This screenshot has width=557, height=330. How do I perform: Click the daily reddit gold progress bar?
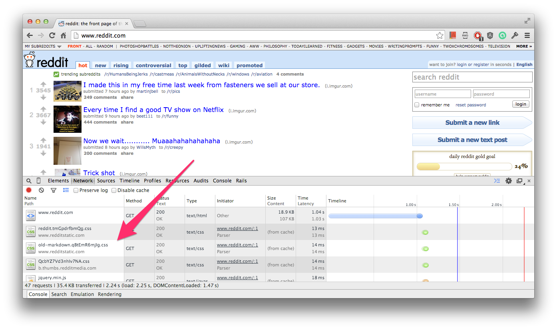tap(464, 166)
